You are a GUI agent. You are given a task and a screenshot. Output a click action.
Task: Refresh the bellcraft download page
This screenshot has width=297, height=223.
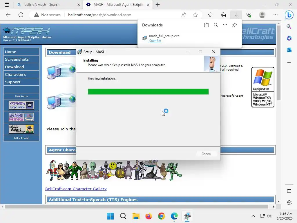point(21,15)
